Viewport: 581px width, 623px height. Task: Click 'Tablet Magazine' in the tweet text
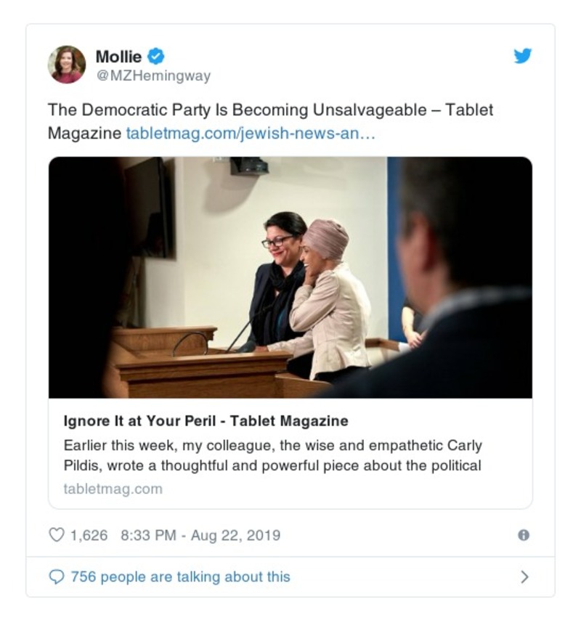468,110
